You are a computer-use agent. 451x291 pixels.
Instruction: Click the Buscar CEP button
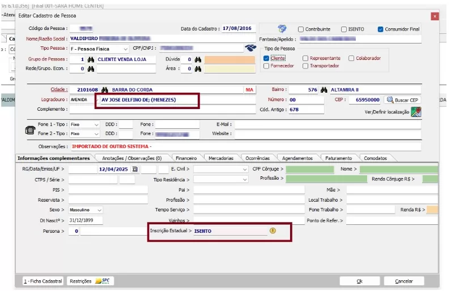(402, 100)
